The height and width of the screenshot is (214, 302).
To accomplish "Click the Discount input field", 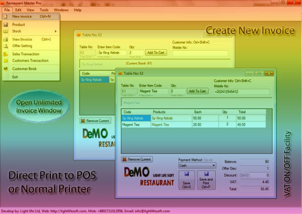I will (x=259, y=175).
